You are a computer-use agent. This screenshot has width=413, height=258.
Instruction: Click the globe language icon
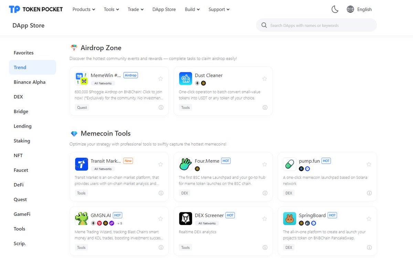(x=350, y=9)
